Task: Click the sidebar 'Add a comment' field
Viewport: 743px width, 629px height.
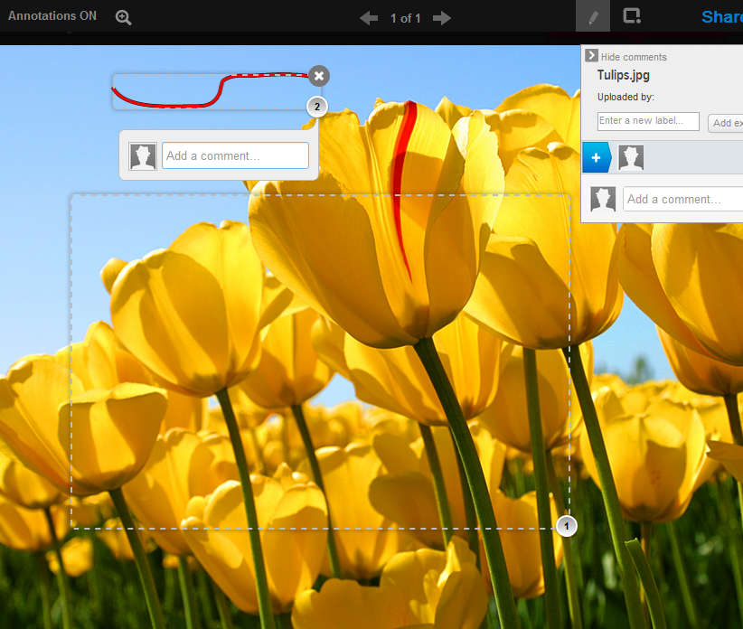Action: pyautogui.click(x=683, y=199)
